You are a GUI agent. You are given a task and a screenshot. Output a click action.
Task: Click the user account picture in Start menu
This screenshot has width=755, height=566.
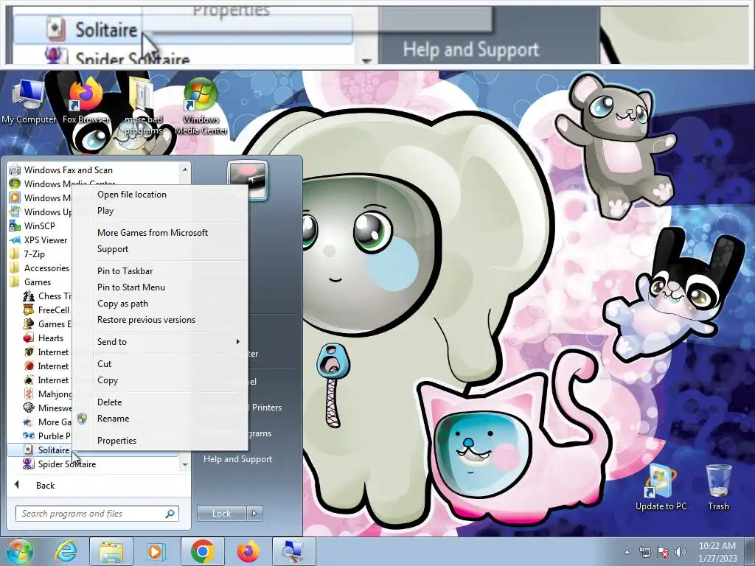(248, 180)
